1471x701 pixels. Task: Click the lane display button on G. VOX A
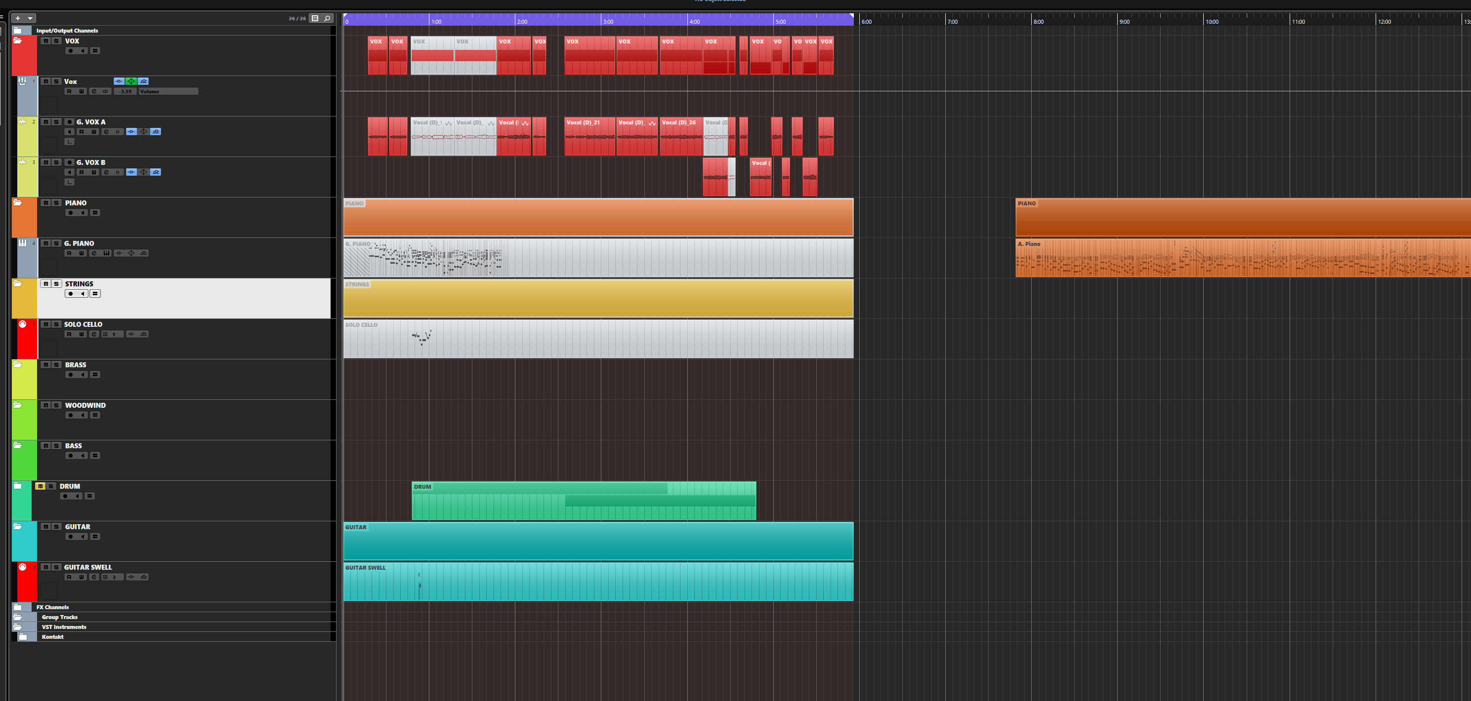coord(69,142)
